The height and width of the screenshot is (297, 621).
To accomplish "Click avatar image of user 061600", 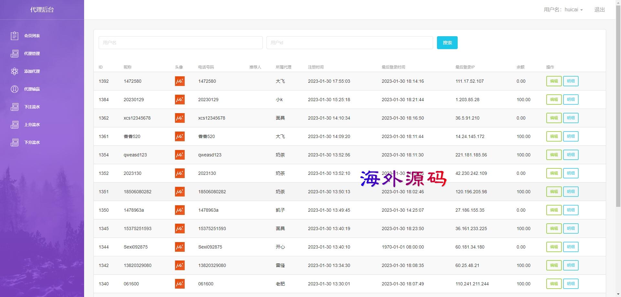I will pyautogui.click(x=180, y=284).
